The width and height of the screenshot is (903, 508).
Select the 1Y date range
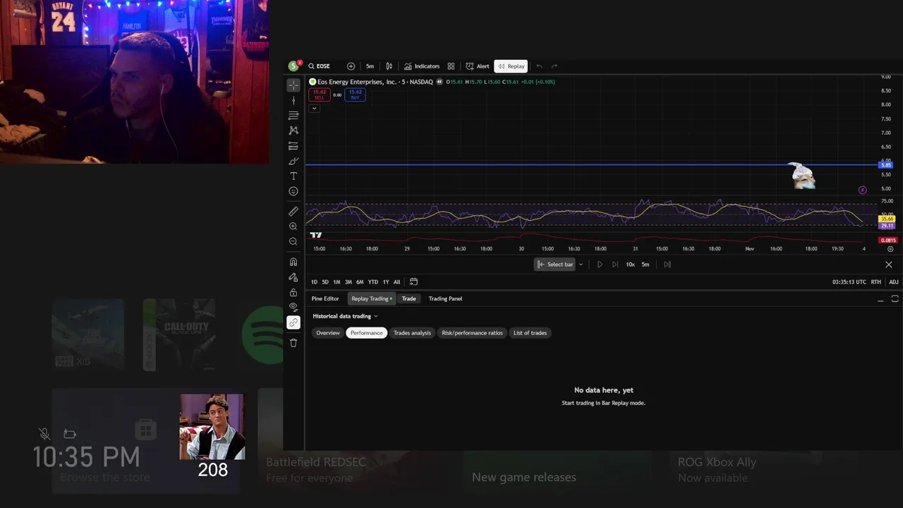tap(386, 282)
